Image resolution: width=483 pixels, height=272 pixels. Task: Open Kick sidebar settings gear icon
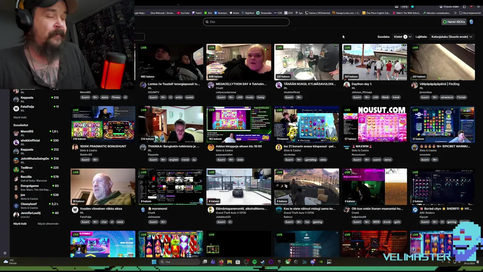pos(5,253)
